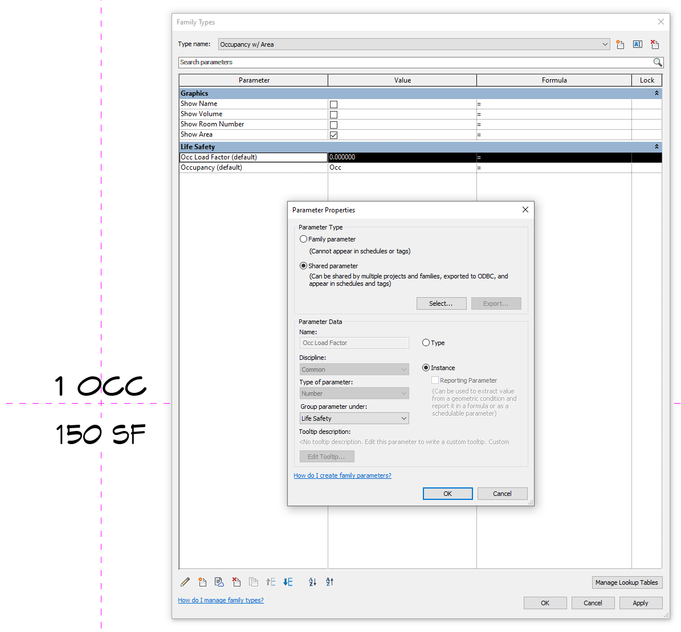Rename the current family type
681x632 pixels.
click(637, 44)
